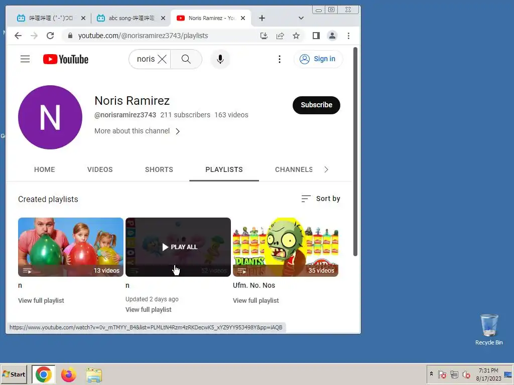Click the YouTube search magnifier button
The width and height of the screenshot is (514, 385).
[x=186, y=59]
